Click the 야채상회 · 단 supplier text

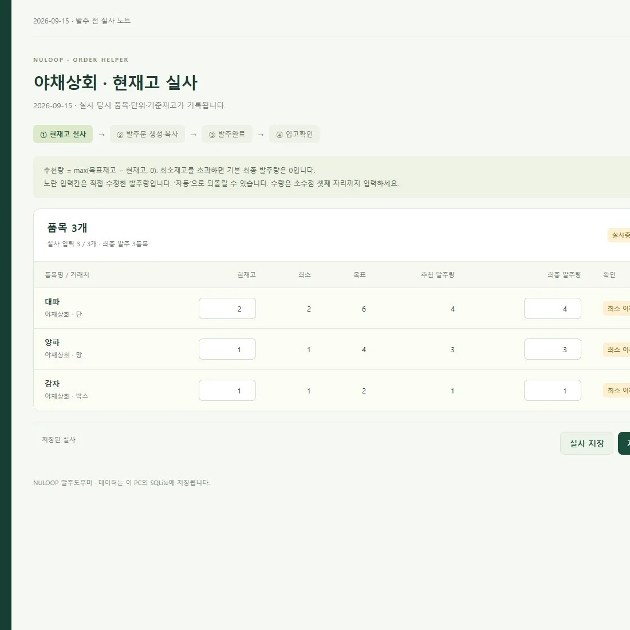tap(64, 314)
